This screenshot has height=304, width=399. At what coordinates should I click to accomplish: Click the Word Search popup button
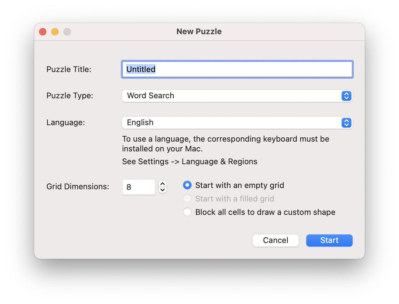coord(214,96)
